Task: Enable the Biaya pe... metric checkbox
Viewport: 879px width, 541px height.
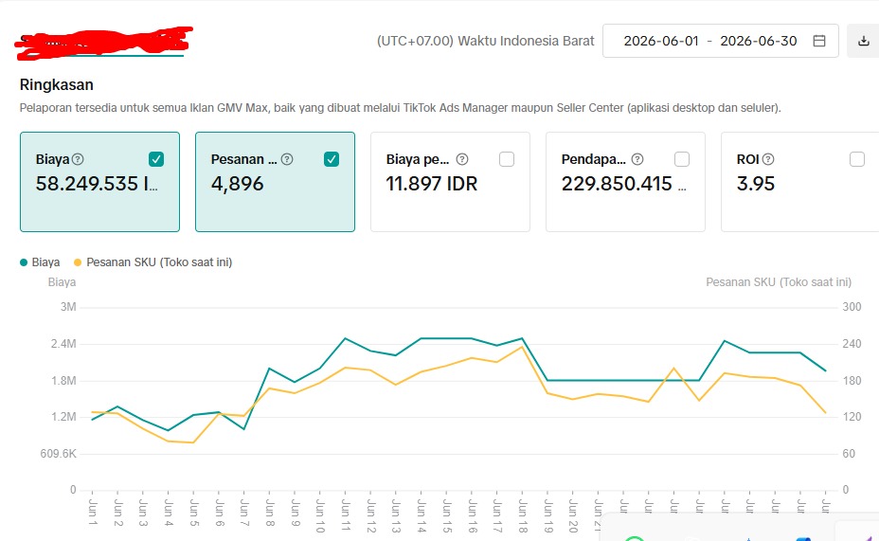Action: tap(507, 159)
